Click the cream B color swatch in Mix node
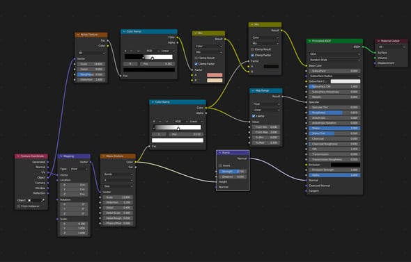 [215, 81]
